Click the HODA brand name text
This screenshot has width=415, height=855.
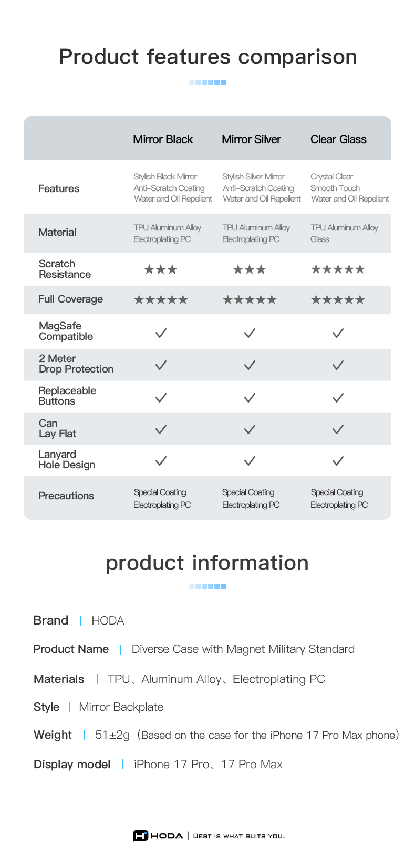tap(108, 621)
